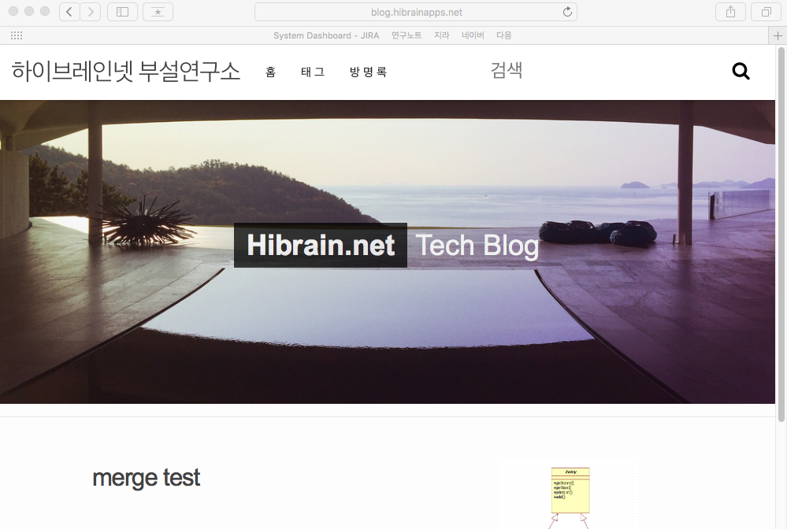The image size is (787, 529).
Task: Open the Top Sites star button
Action: click(x=158, y=12)
